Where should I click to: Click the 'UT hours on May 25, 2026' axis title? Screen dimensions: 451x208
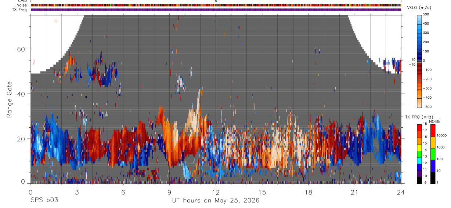[216, 201]
